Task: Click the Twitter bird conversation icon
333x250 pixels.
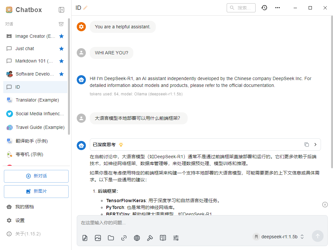Action: 9,114
